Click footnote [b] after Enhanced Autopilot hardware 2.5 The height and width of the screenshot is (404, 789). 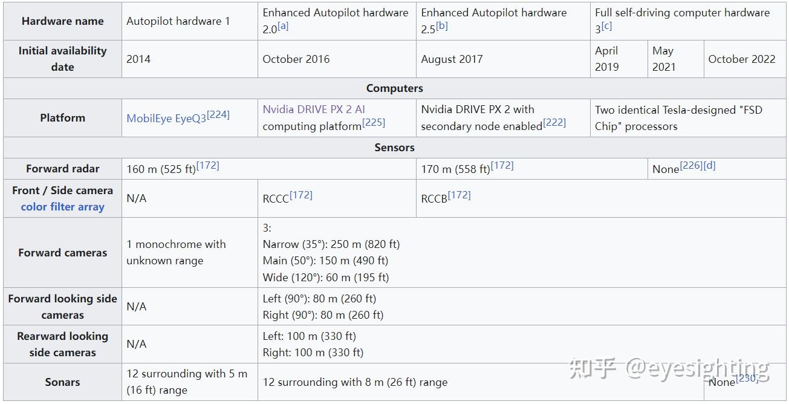coord(442,26)
